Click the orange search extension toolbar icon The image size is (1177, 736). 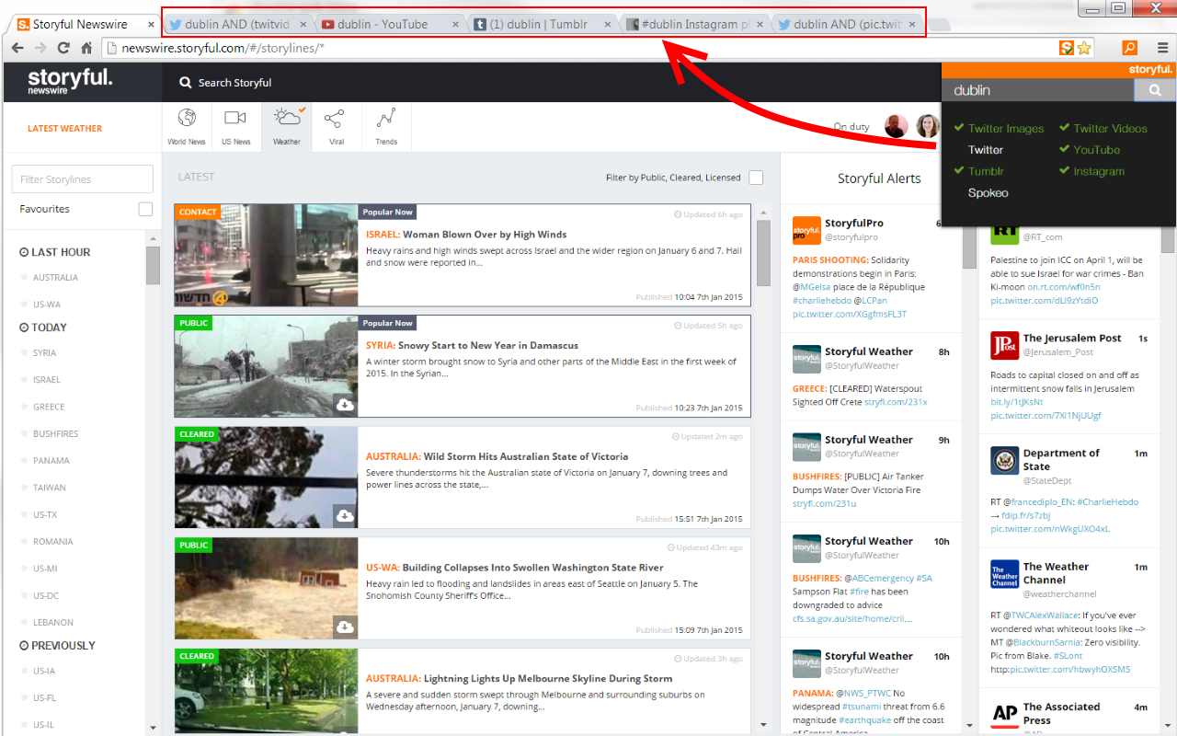[1129, 48]
